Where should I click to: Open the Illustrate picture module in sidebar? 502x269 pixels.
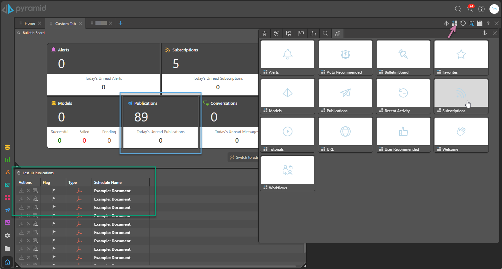coord(7,222)
